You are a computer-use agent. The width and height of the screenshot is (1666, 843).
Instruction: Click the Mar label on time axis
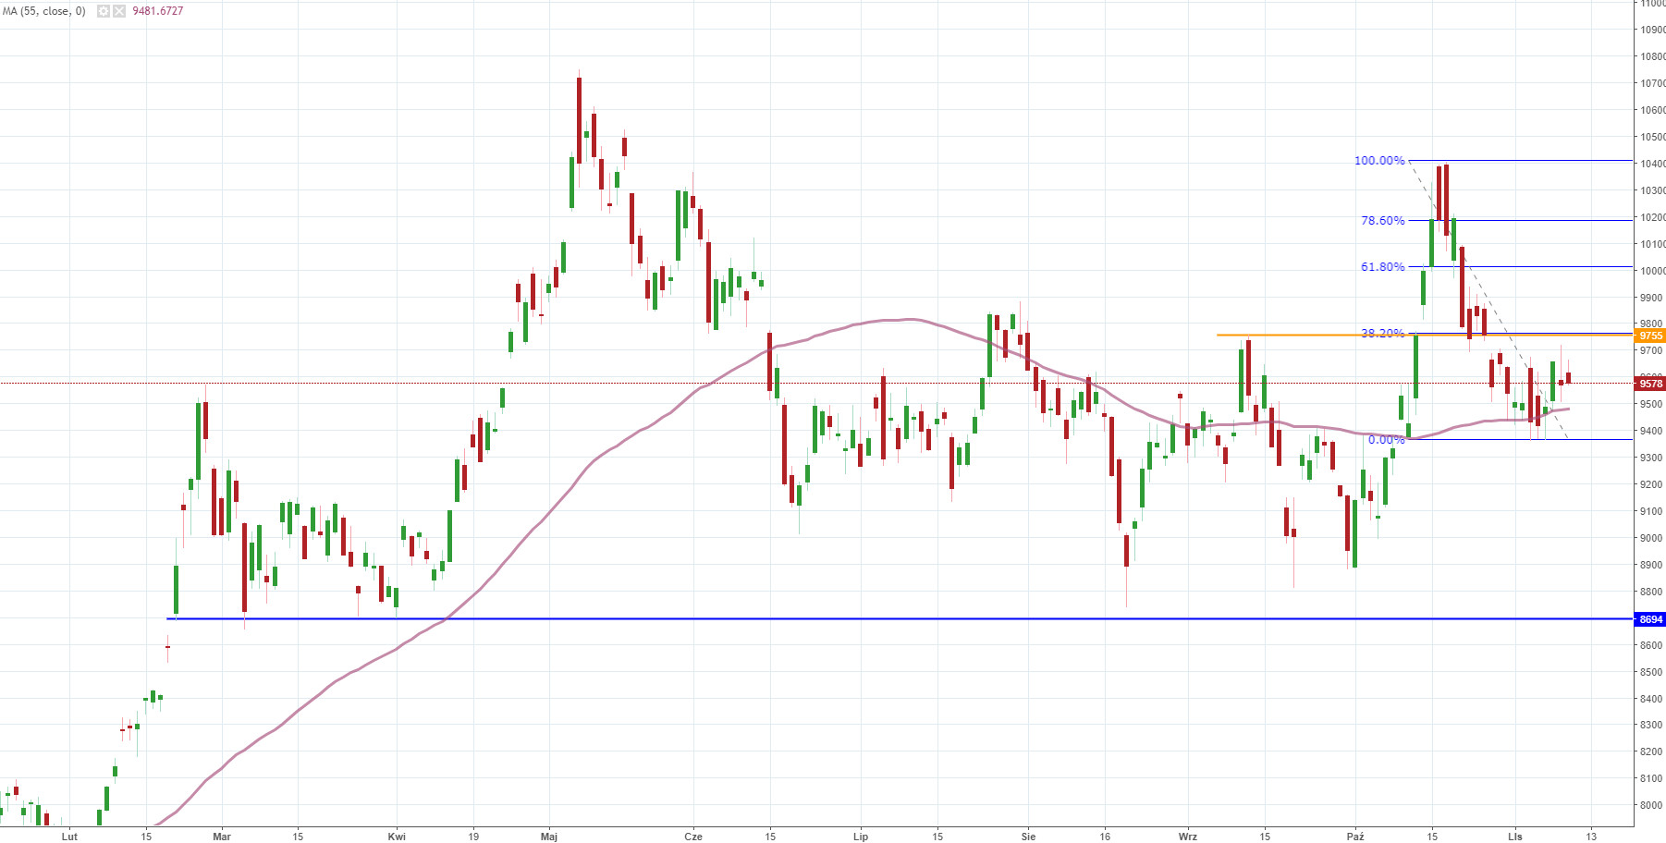222,837
